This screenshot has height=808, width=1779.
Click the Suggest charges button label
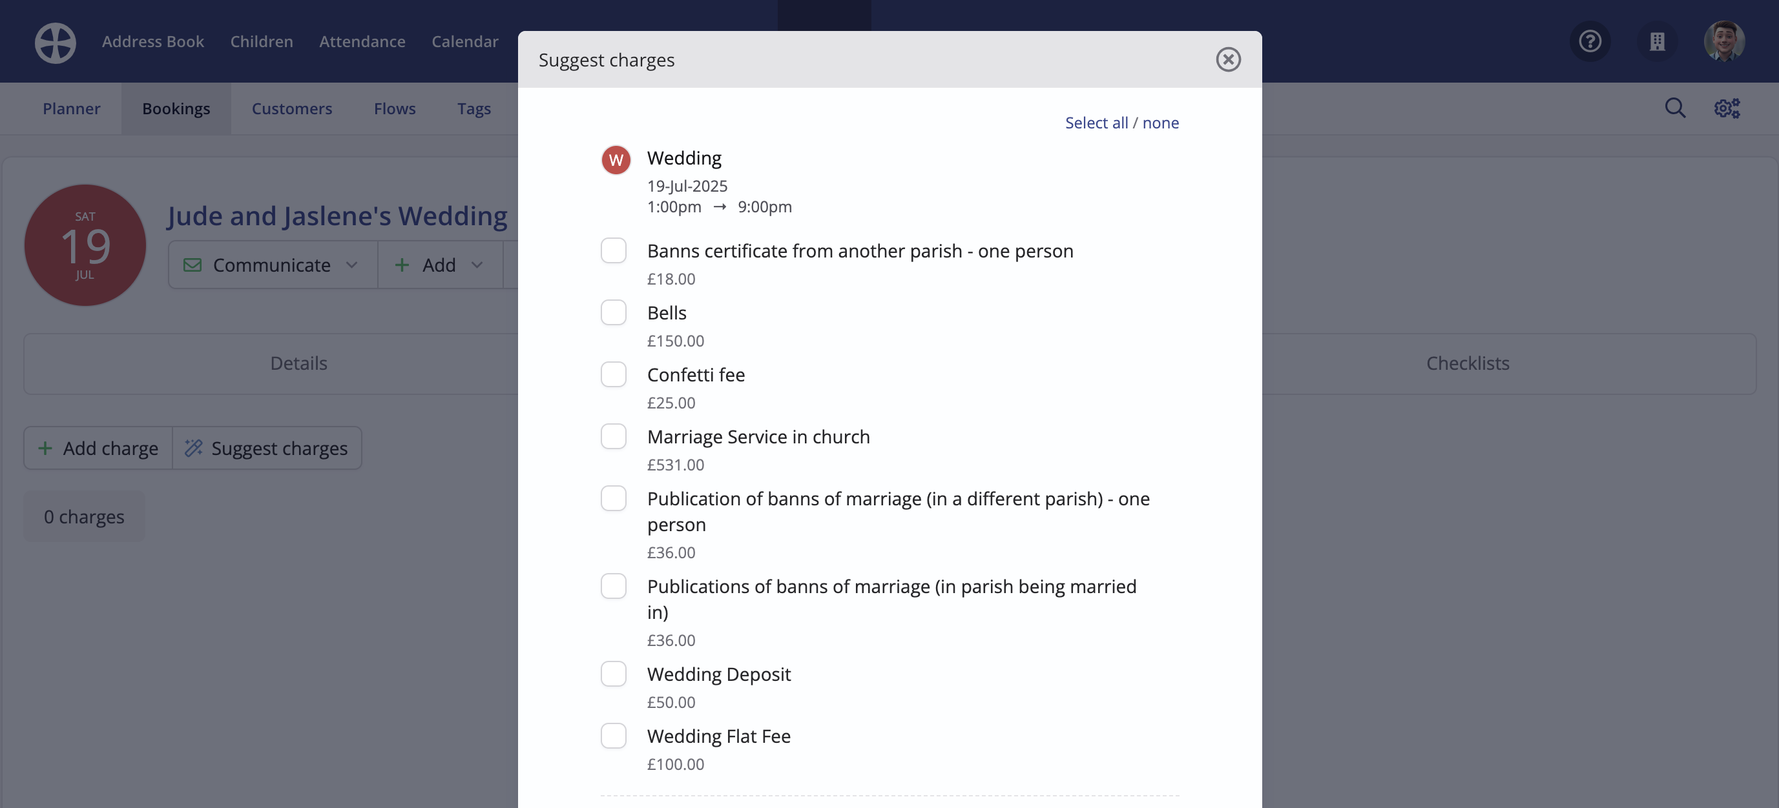(x=279, y=449)
